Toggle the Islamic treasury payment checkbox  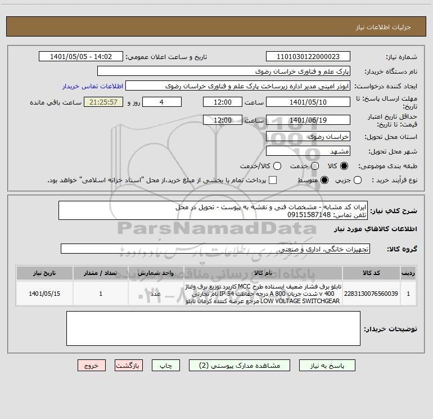pos(273,180)
